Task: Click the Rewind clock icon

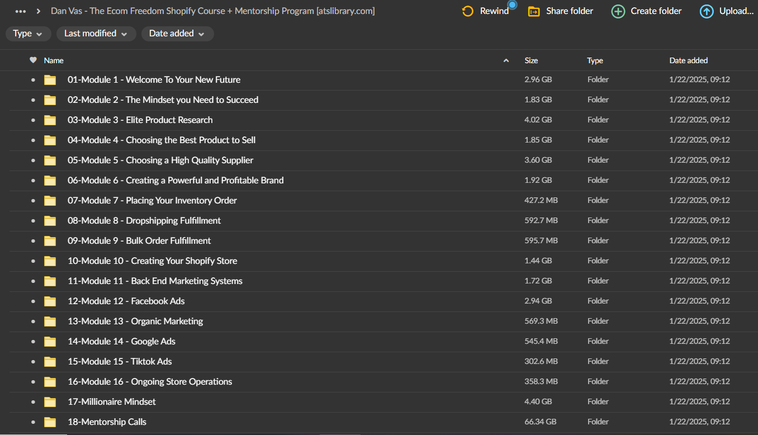Action: click(467, 11)
